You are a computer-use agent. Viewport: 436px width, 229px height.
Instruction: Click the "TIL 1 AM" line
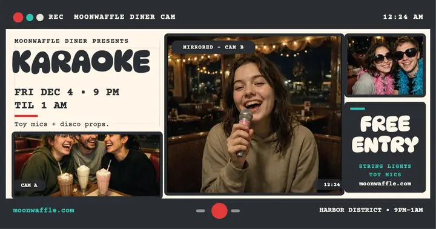(41, 105)
